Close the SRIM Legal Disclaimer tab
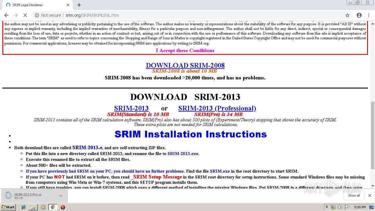This screenshot has height=211, width=375. (x=68, y=5)
